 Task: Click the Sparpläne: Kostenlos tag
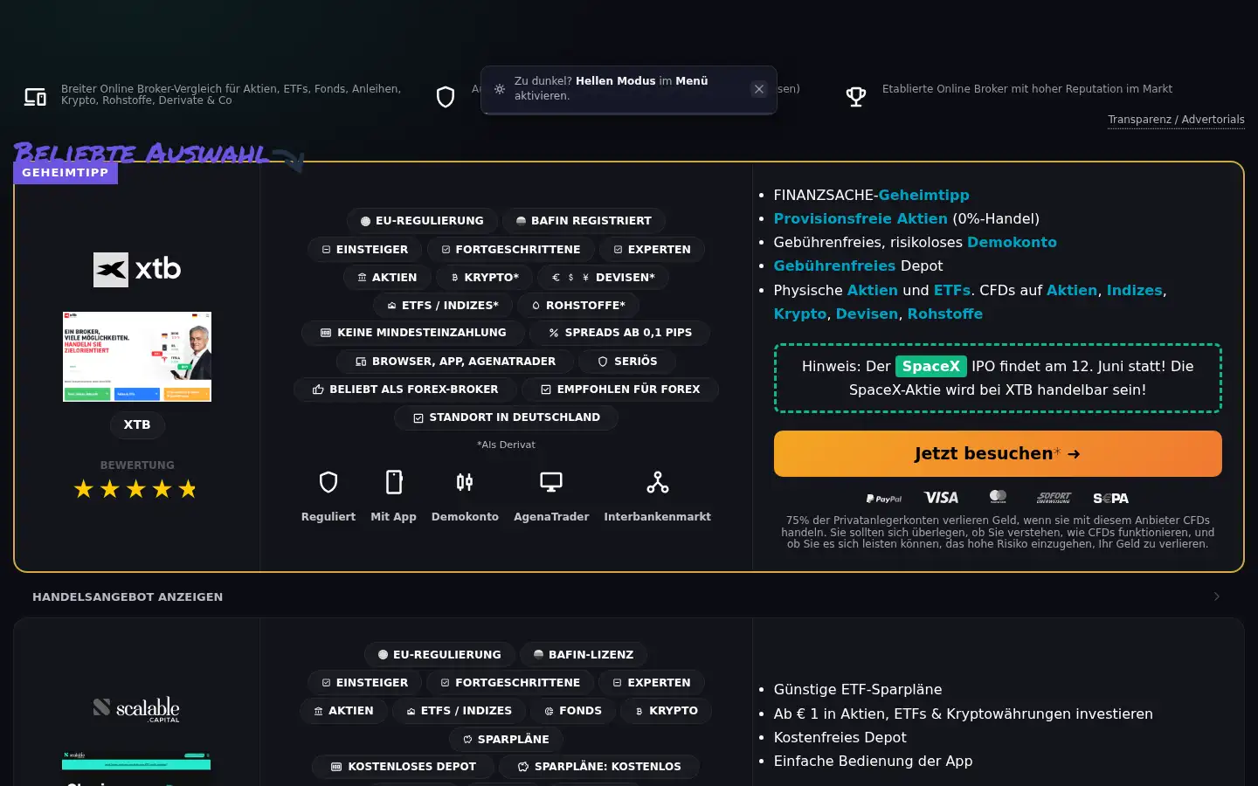(x=599, y=767)
